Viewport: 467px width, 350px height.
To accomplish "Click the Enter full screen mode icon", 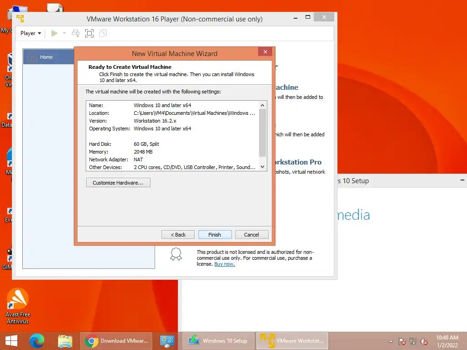I will point(89,33).
